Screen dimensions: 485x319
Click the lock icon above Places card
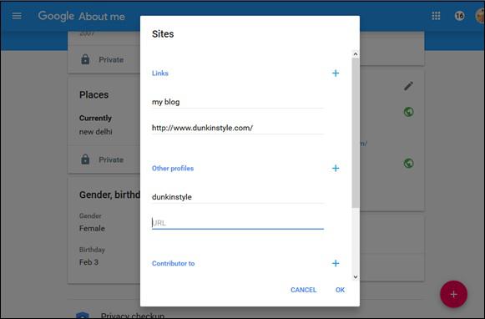click(x=85, y=59)
